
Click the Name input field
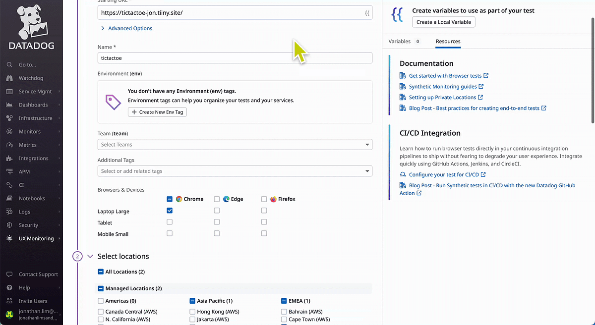[235, 58]
